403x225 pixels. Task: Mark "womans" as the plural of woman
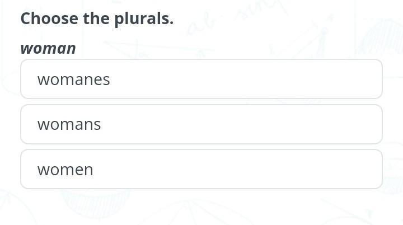tap(201, 124)
